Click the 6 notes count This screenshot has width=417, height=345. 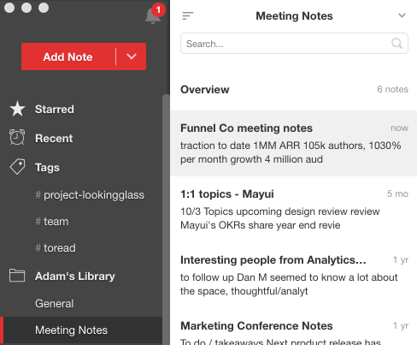(393, 89)
